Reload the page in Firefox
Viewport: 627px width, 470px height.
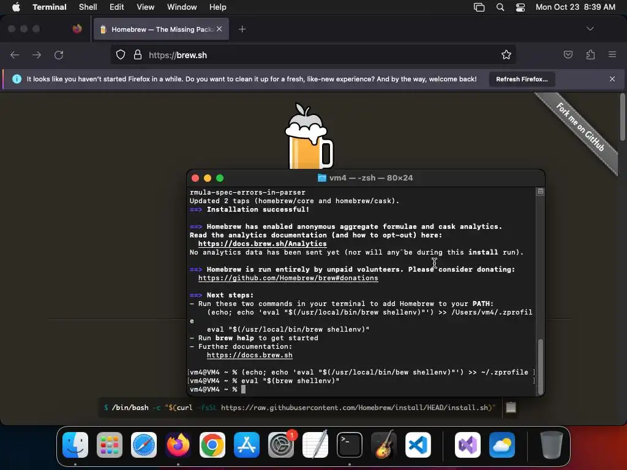[59, 54]
